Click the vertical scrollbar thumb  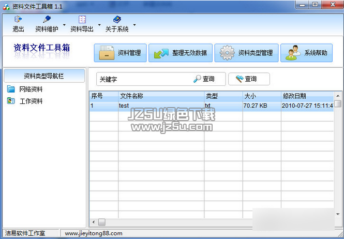point(338,103)
